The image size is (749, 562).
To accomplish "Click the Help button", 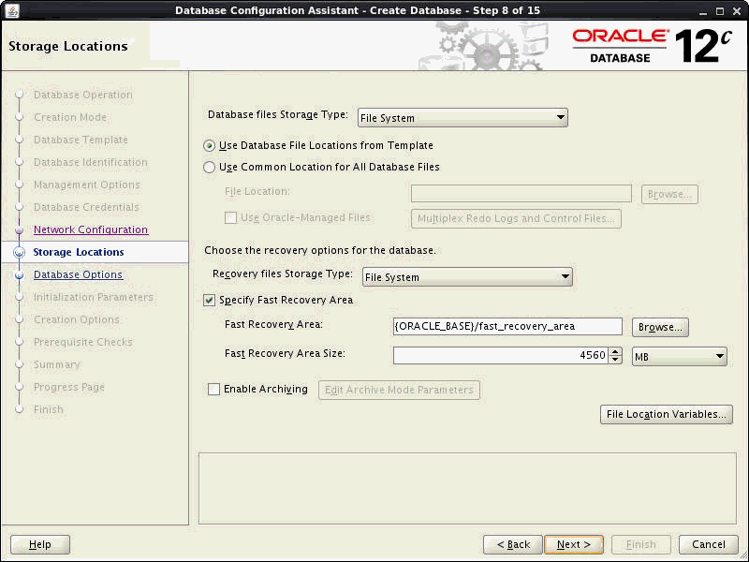I will (x=40, y=544).
